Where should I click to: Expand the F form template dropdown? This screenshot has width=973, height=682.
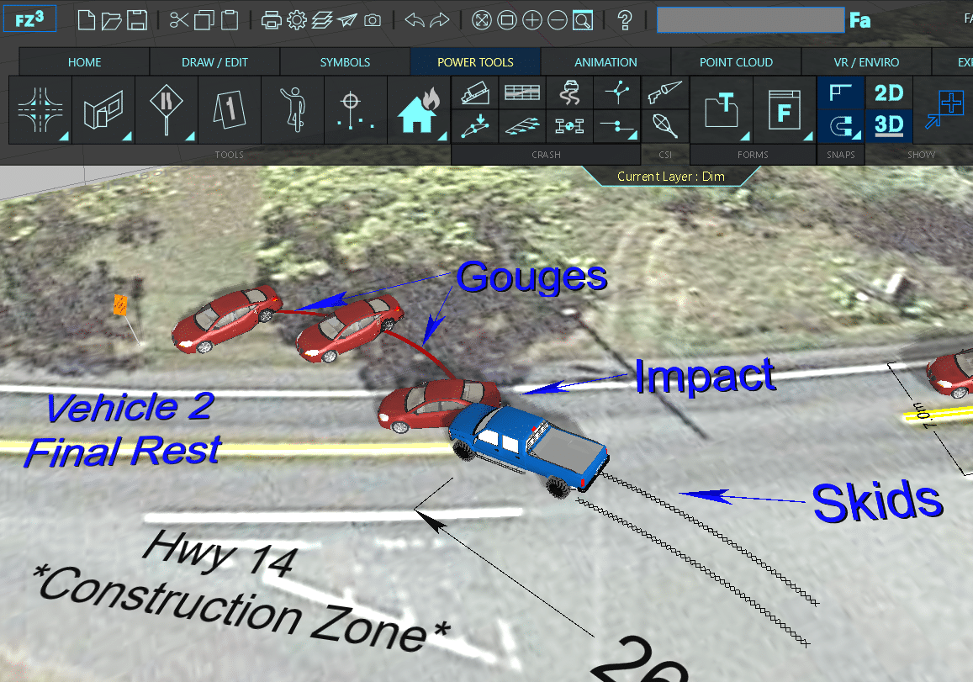pos(808,137)
